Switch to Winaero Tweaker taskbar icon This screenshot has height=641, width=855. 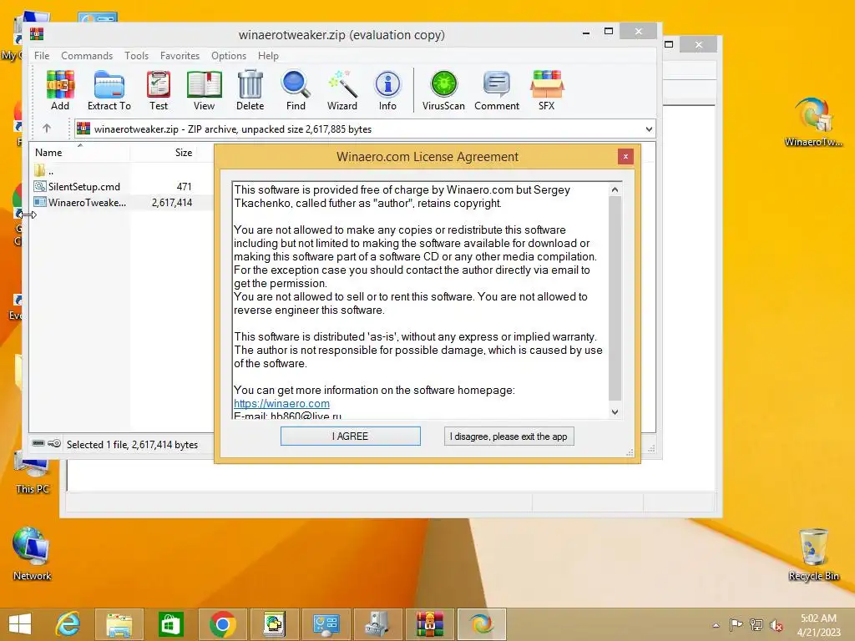pos(482,624)
